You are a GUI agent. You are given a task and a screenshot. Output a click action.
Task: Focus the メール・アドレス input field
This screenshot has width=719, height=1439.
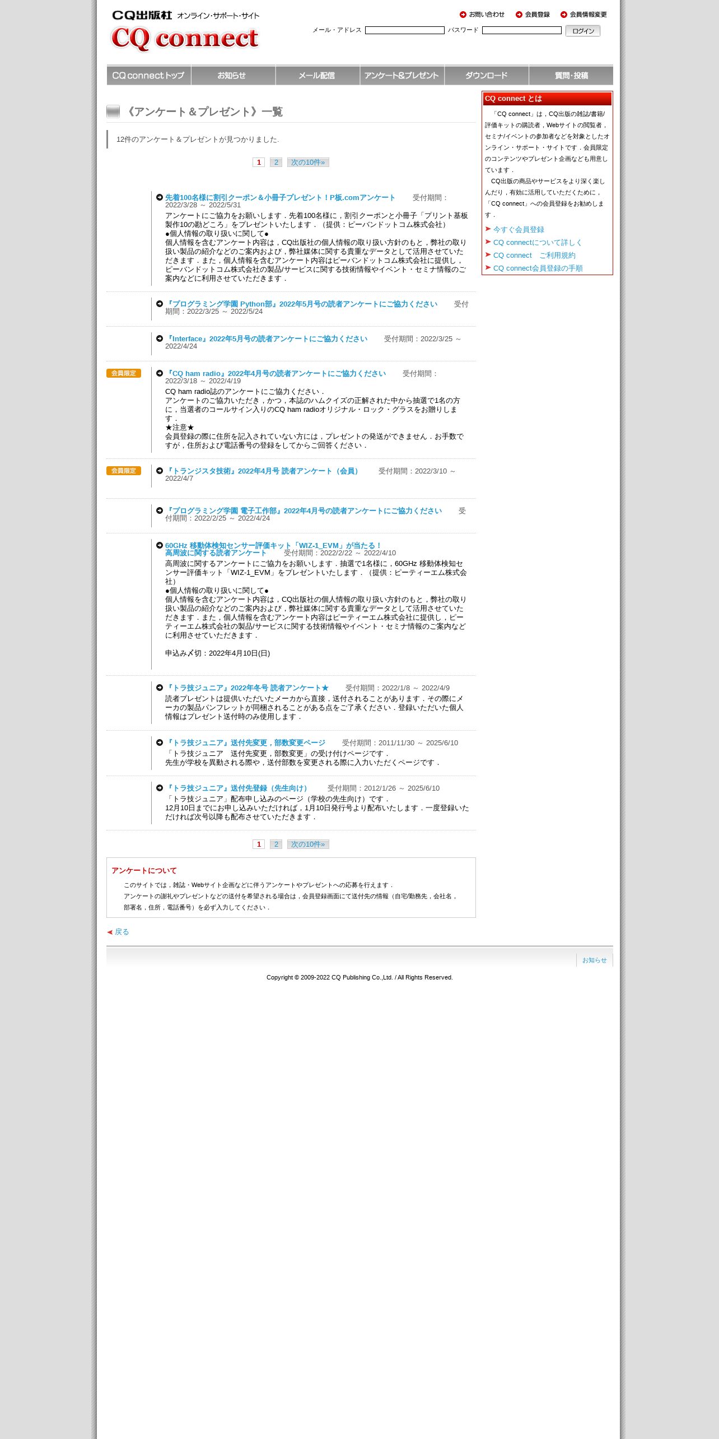click(x=405, y=30)
